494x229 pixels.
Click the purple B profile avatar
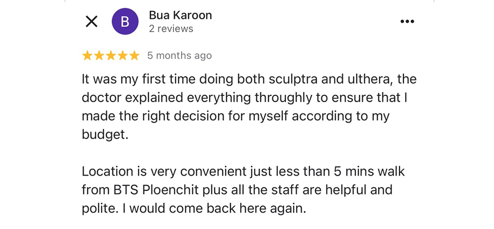click(x=125, y=22)
